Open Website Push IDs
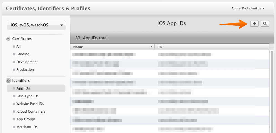 [x=30, y=104]
